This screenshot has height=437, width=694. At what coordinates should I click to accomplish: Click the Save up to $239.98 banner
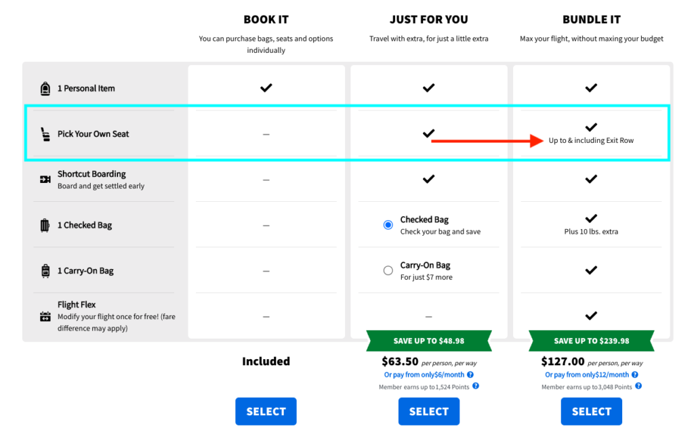click(591, 341)
